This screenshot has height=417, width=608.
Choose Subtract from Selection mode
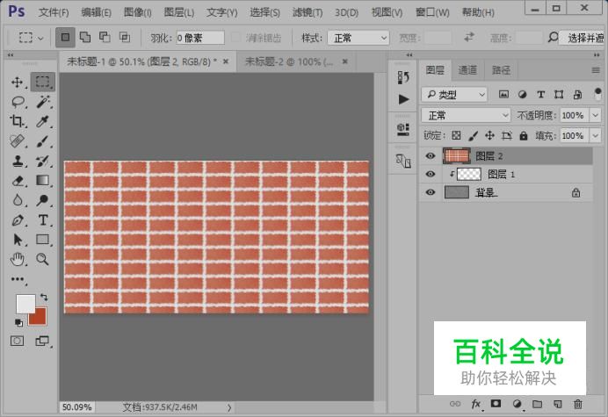tap(105, 37)
